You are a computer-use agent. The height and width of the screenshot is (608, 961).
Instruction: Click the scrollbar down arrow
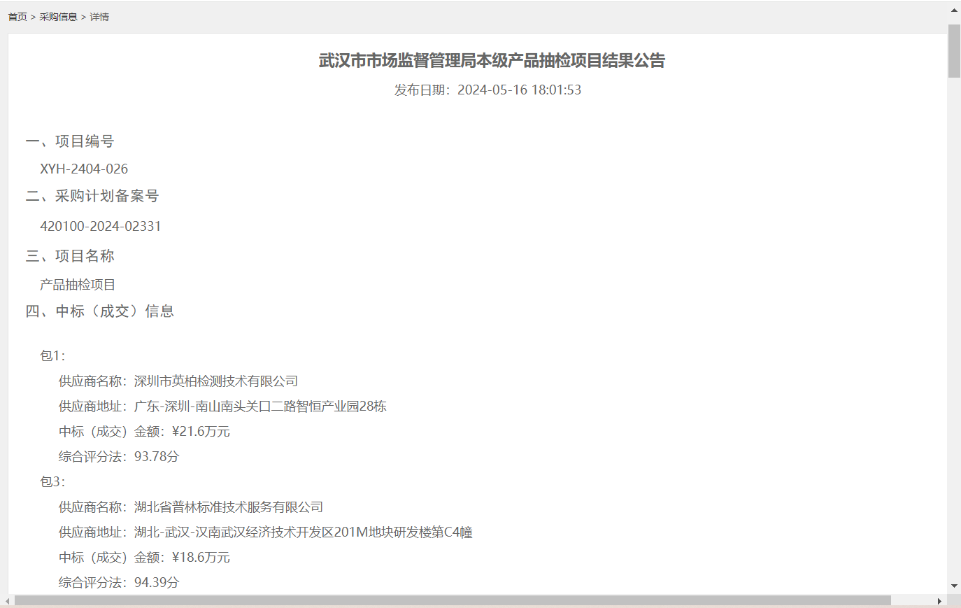954,586
